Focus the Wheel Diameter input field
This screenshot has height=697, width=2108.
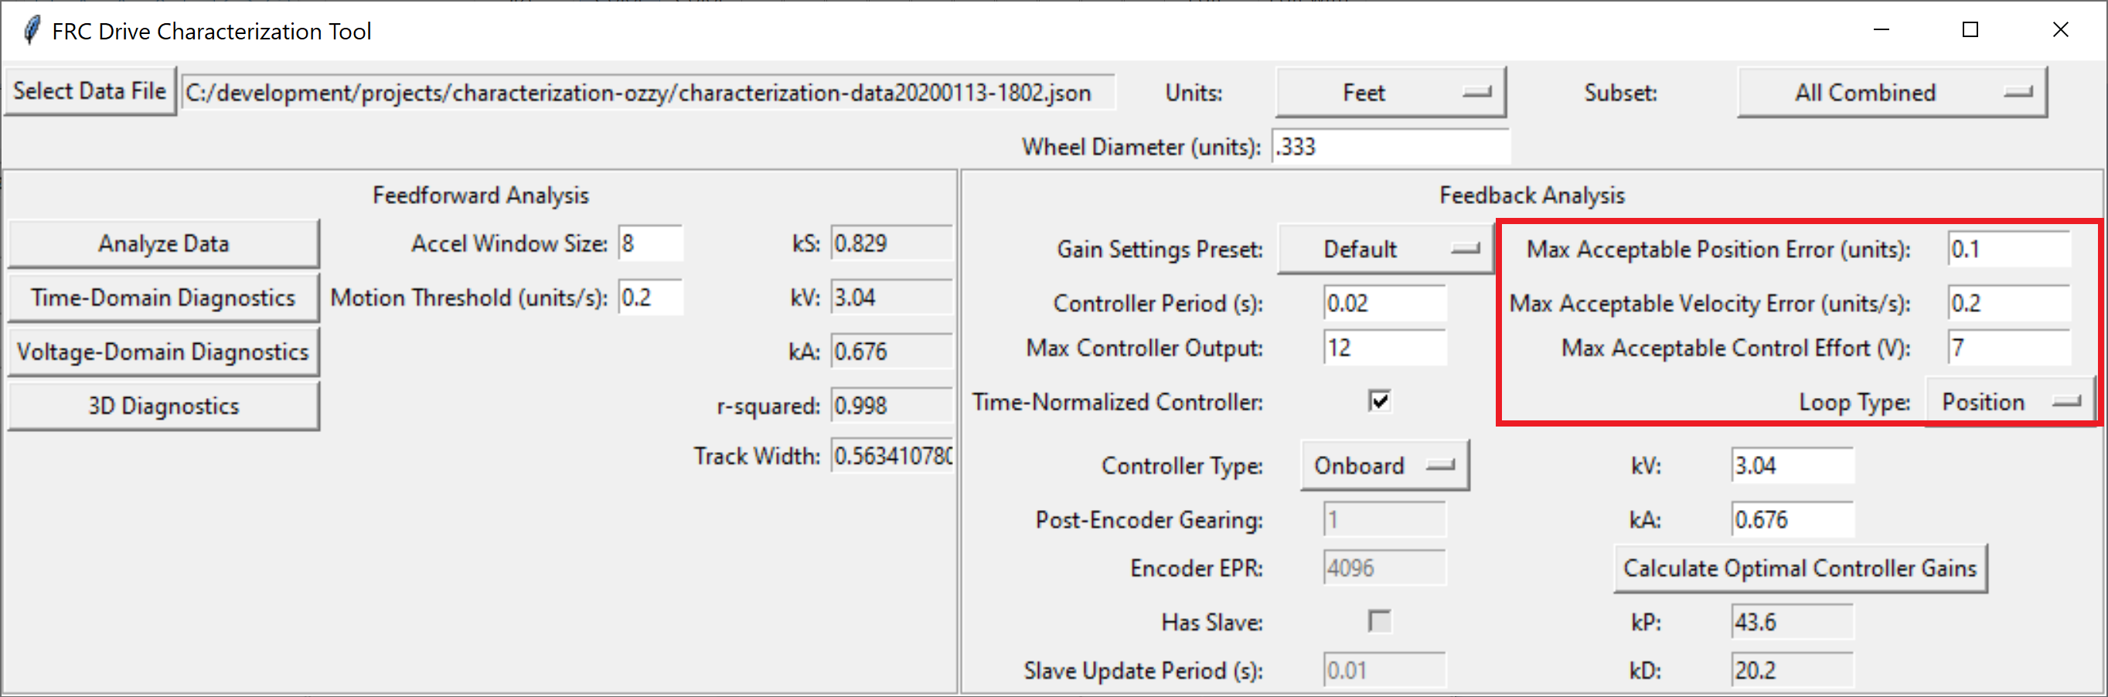tap(1390, 148)
